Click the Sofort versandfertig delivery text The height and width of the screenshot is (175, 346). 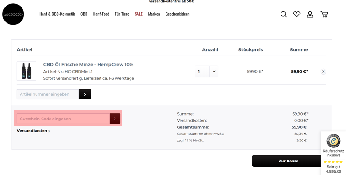pyautogui.click(x=88, y=78)
